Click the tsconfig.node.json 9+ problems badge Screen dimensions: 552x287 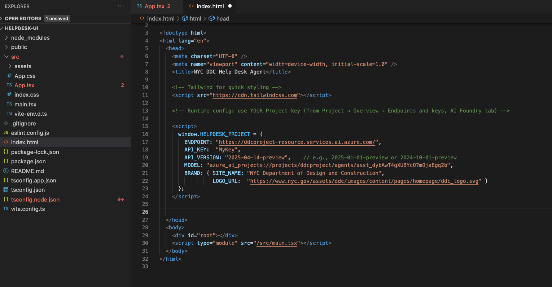[121, 199]
